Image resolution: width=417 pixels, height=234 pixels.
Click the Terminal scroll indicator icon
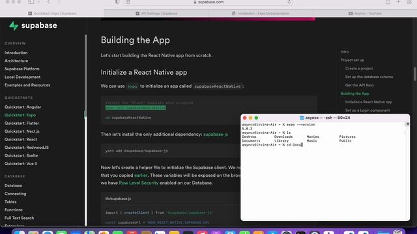pos(407,124)
